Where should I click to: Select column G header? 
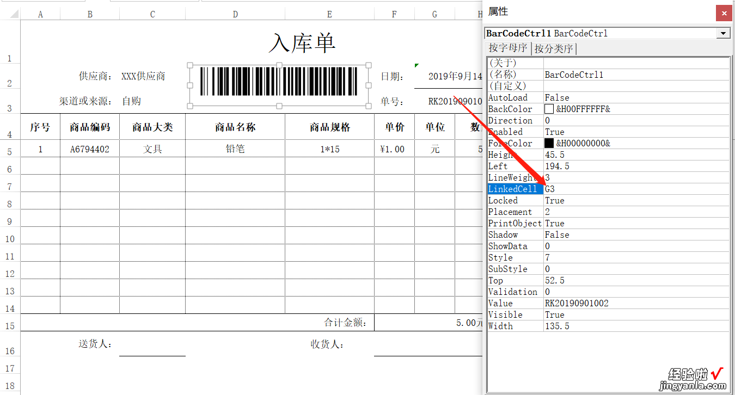coord(434,14)
